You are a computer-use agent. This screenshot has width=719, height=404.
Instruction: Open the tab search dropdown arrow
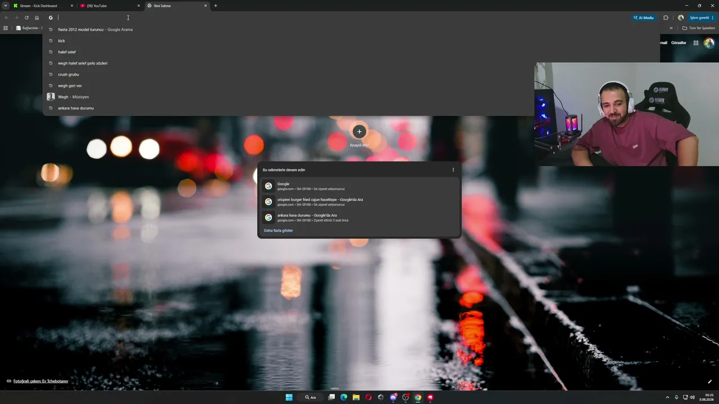(x=6, y=6)
